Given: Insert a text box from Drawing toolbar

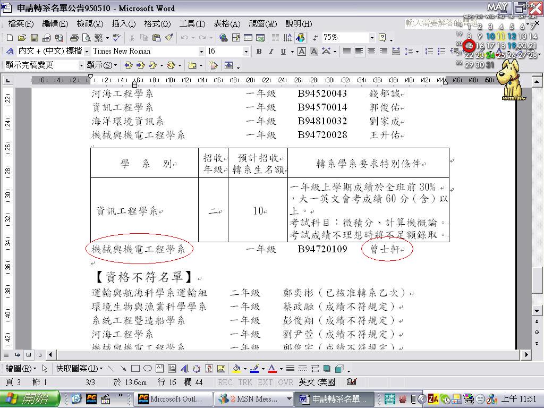Looking at the screenshot, I should tap(159, 369).
